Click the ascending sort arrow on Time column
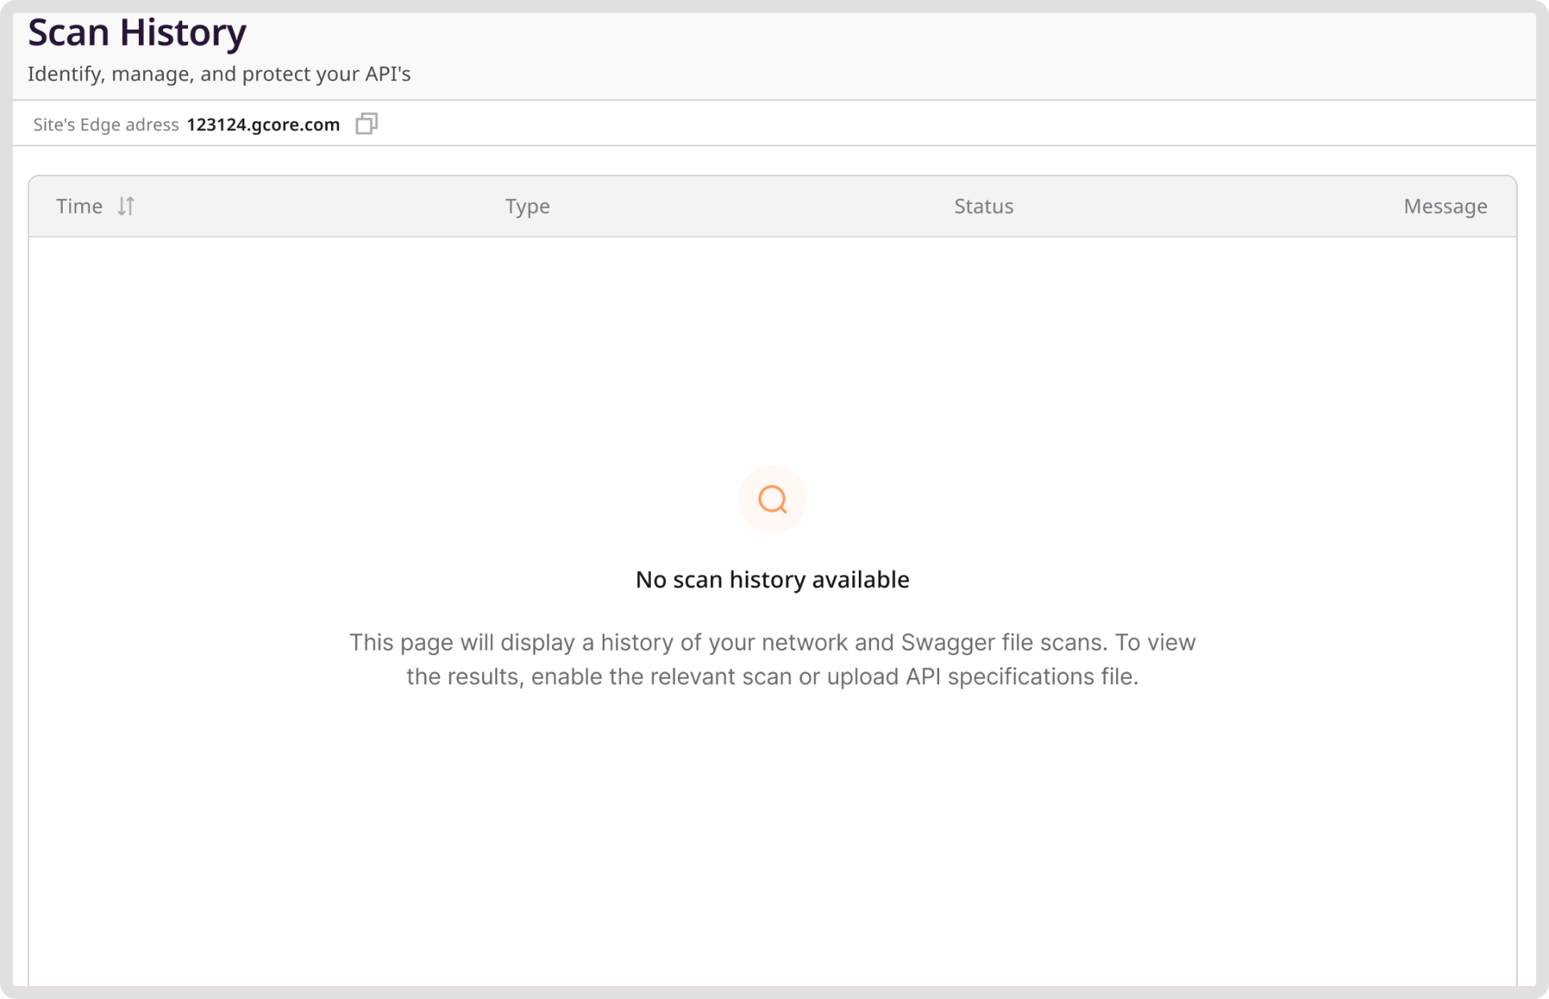 [129, 206]
